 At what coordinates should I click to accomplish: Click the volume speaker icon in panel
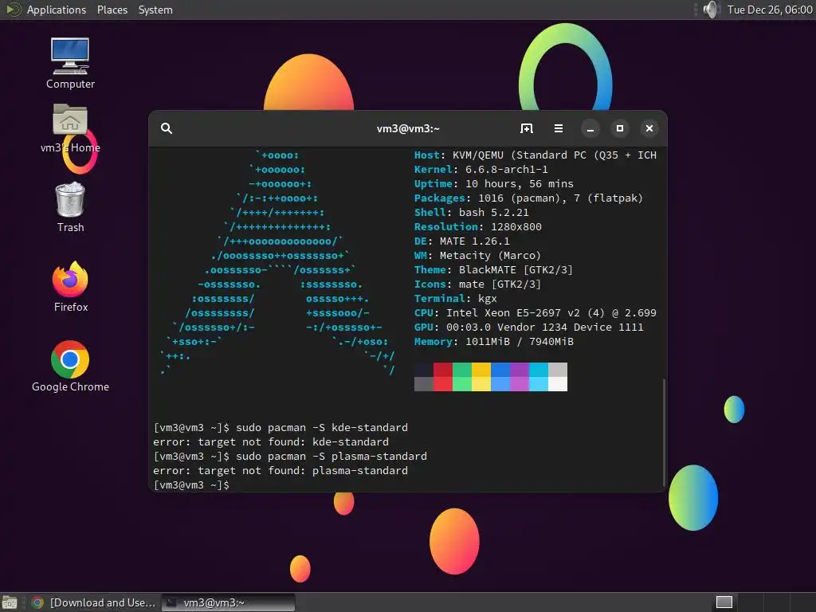[711, 10]
